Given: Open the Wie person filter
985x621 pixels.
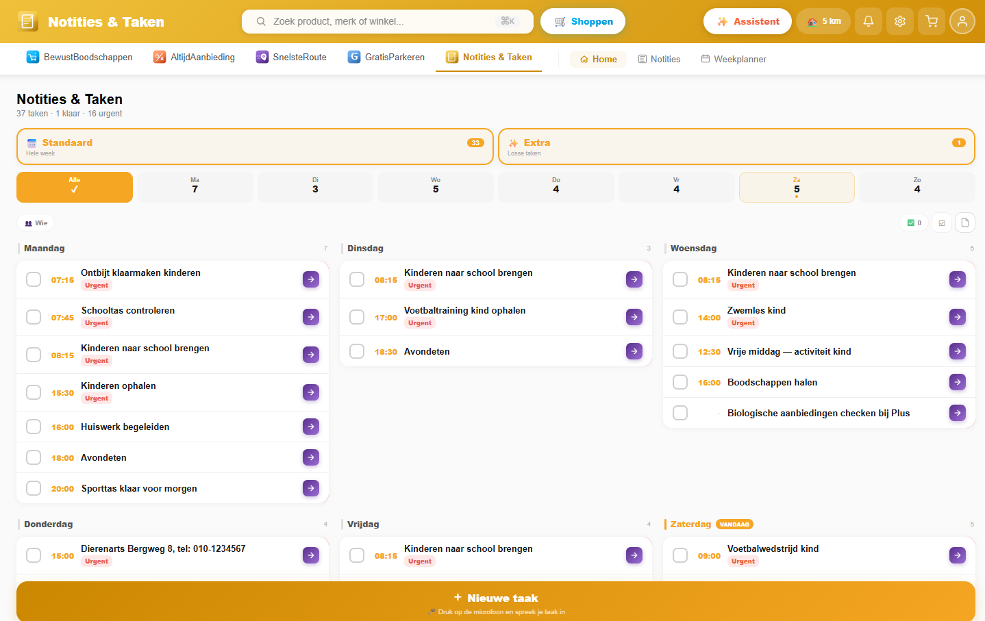Looking at the screenshot, I should click(x=36, y=223).
